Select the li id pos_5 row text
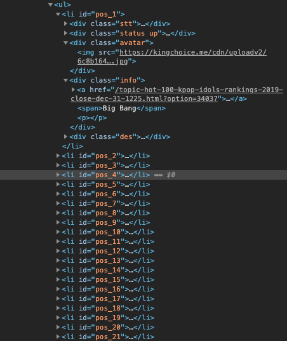Viewport: 287px width, 341px height. pyautogui.click(x=106, y=184)
